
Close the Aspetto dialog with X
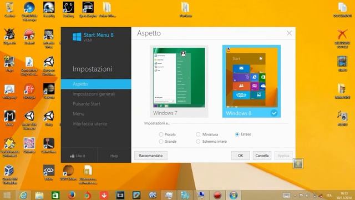tap(289, 33)
